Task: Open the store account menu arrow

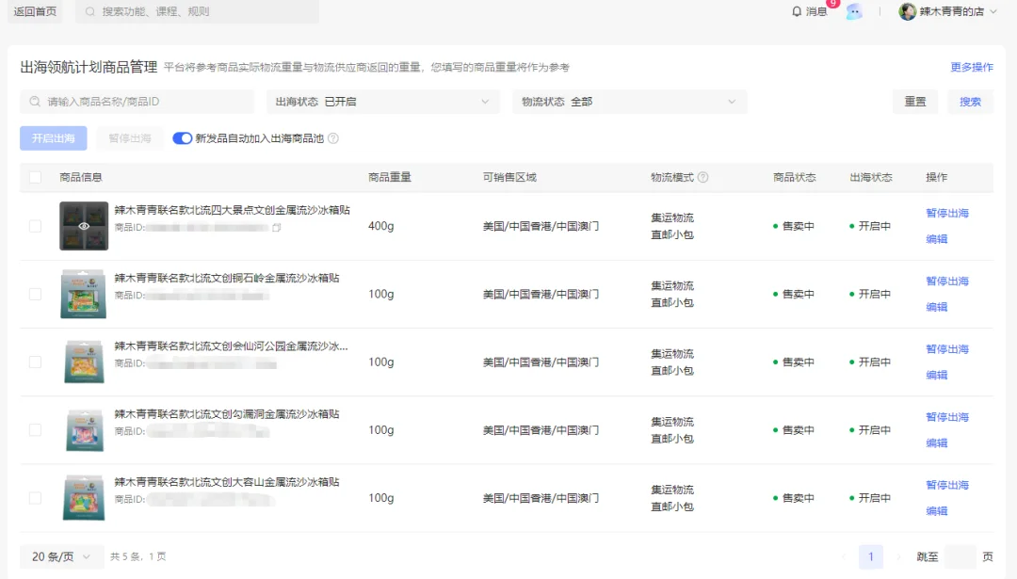Action: pos(993,11)
